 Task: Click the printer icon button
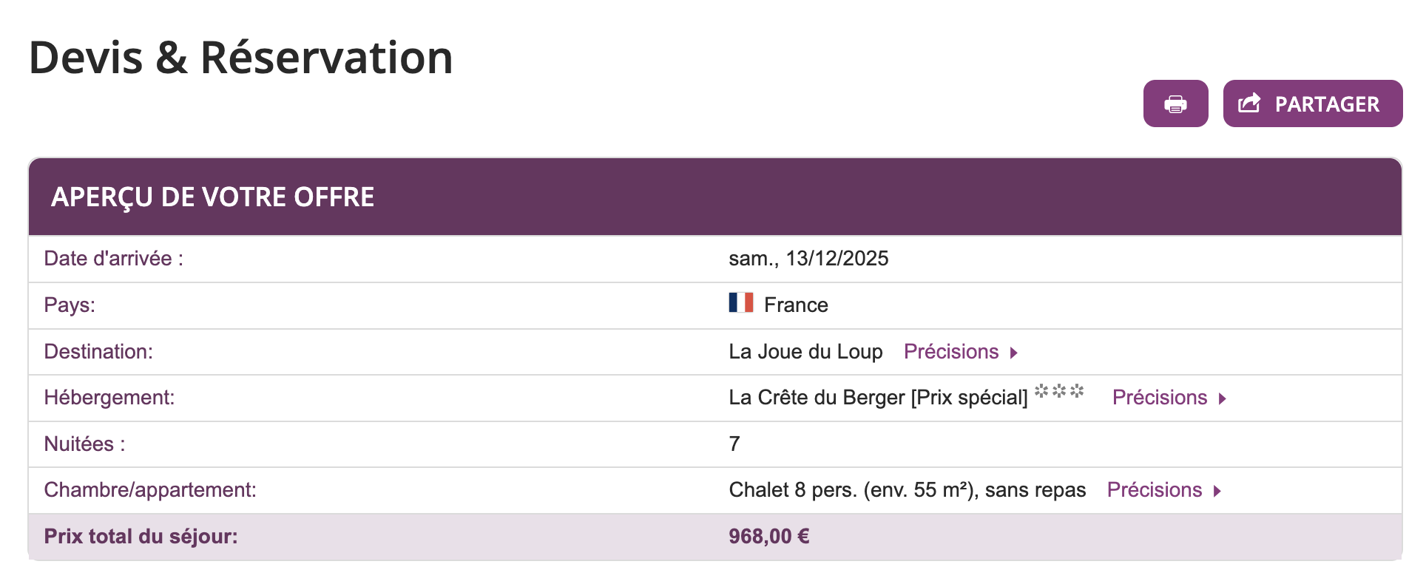1175,104
